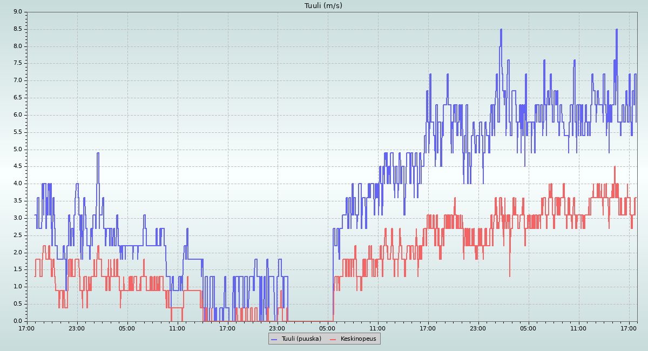The height and width of the screenshot is (351, 648).
Task: Click the 3.5 y-axis label
Action: (17, 201)
